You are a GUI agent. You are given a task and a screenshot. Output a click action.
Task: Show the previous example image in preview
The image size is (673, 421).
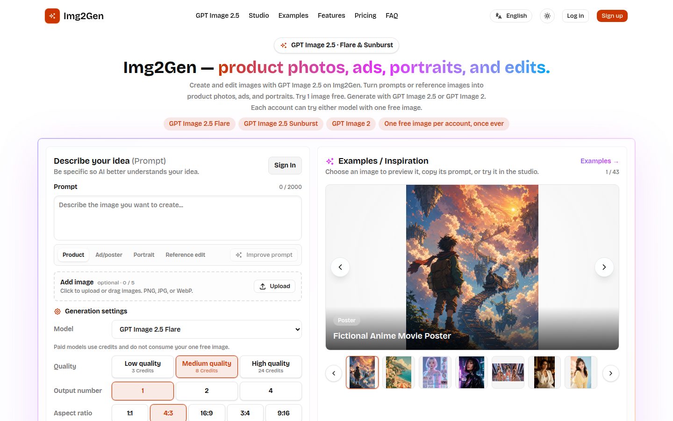[x=340, y=267]
